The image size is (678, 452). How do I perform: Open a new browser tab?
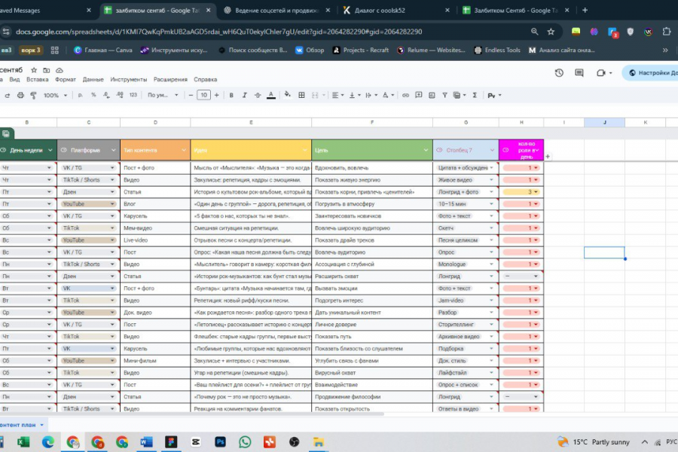[x=585, y=10]
